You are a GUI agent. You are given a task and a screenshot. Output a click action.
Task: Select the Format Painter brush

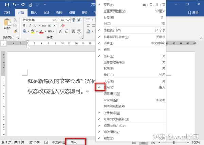click(15, 31)
